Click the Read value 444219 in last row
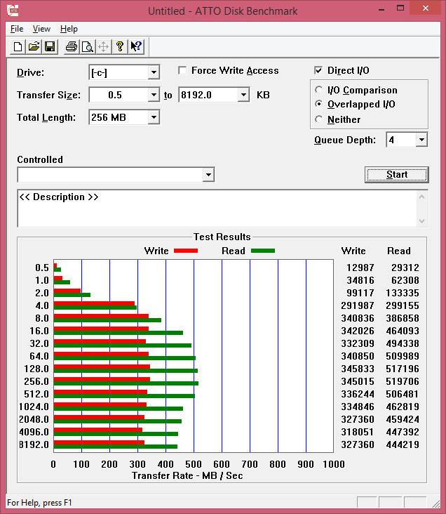 tap(402, 444)
